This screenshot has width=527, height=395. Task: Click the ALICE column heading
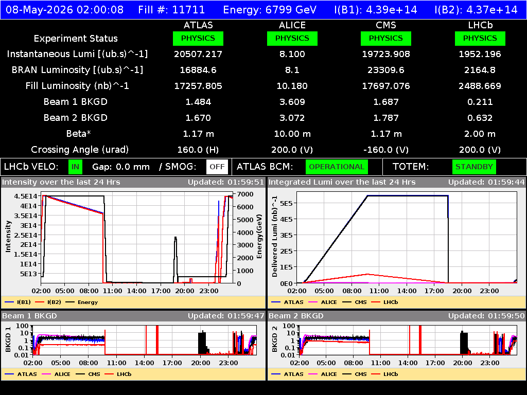pos(292,25)
